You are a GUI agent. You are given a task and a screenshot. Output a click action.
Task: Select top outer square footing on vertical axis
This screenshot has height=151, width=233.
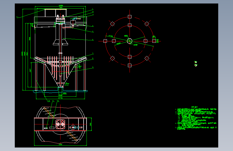pos(130,17)
